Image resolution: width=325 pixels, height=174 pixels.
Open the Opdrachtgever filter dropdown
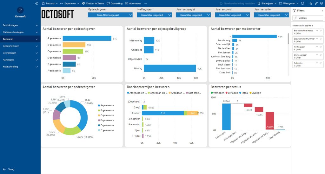pyautogui.click(x=110, y=15)
